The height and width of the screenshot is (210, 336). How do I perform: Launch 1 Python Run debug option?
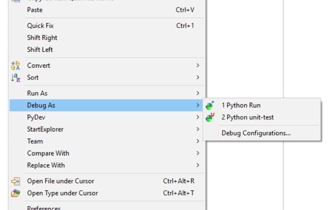point(262,105)
